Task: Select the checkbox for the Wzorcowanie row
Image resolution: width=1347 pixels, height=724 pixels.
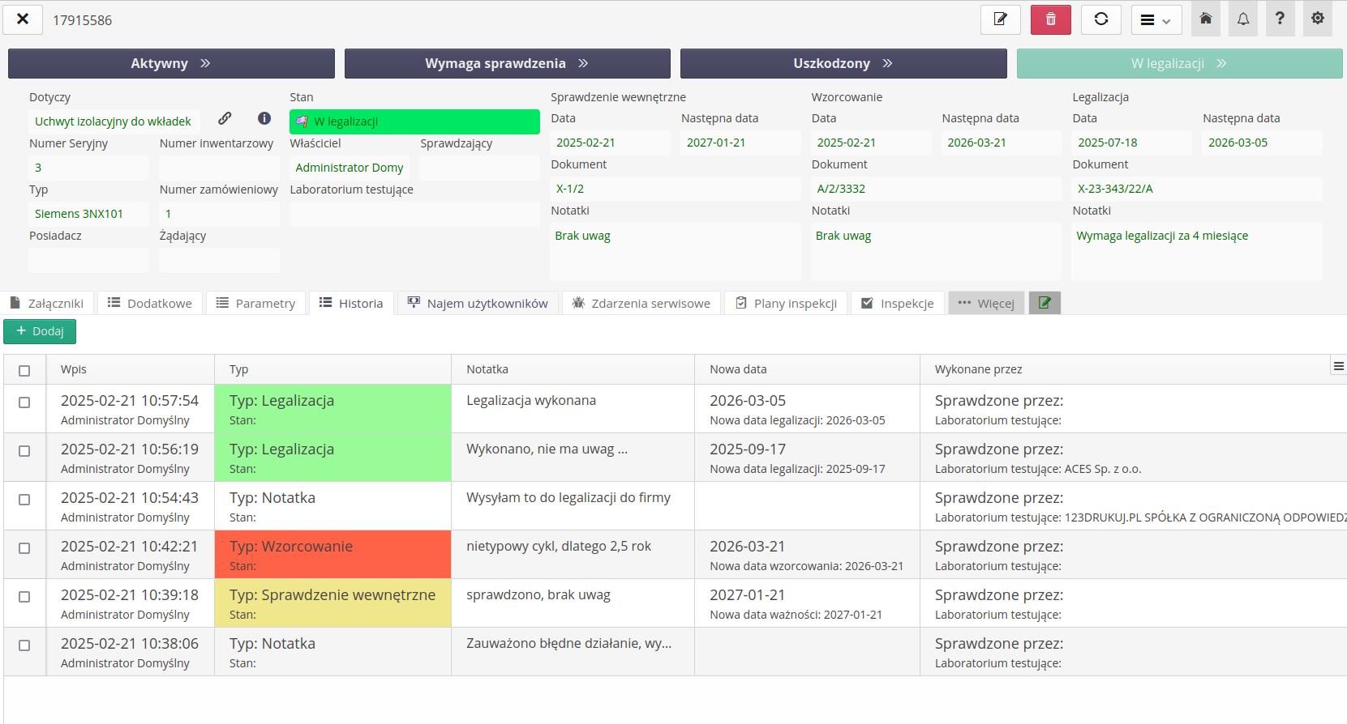Action: (24, 548)
